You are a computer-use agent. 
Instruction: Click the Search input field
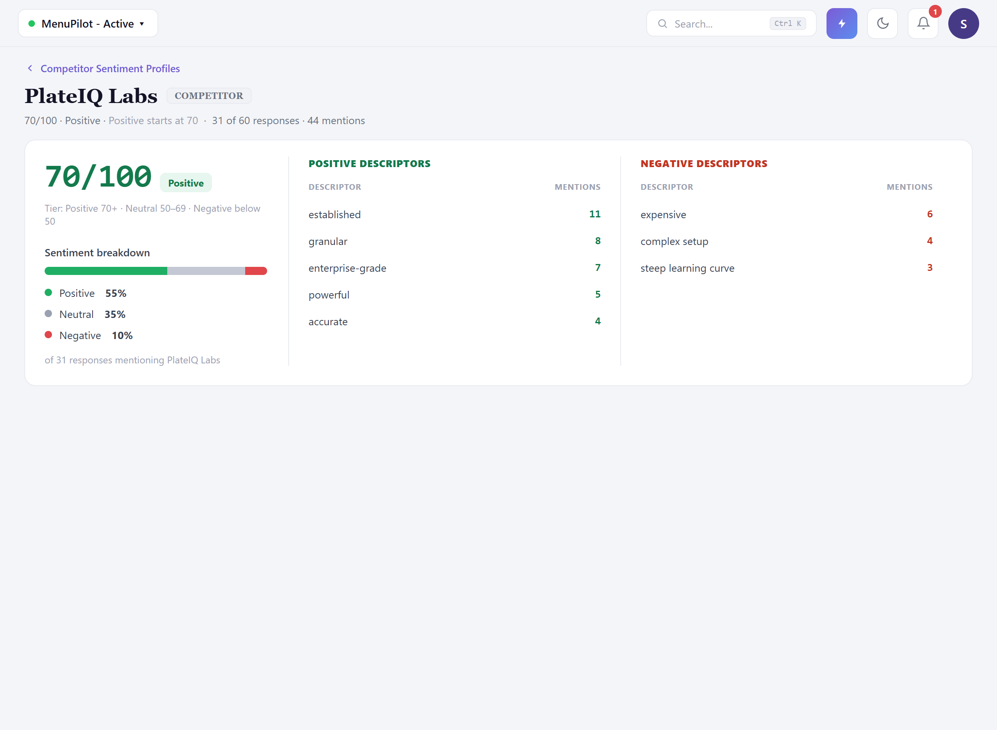point(731,24)
